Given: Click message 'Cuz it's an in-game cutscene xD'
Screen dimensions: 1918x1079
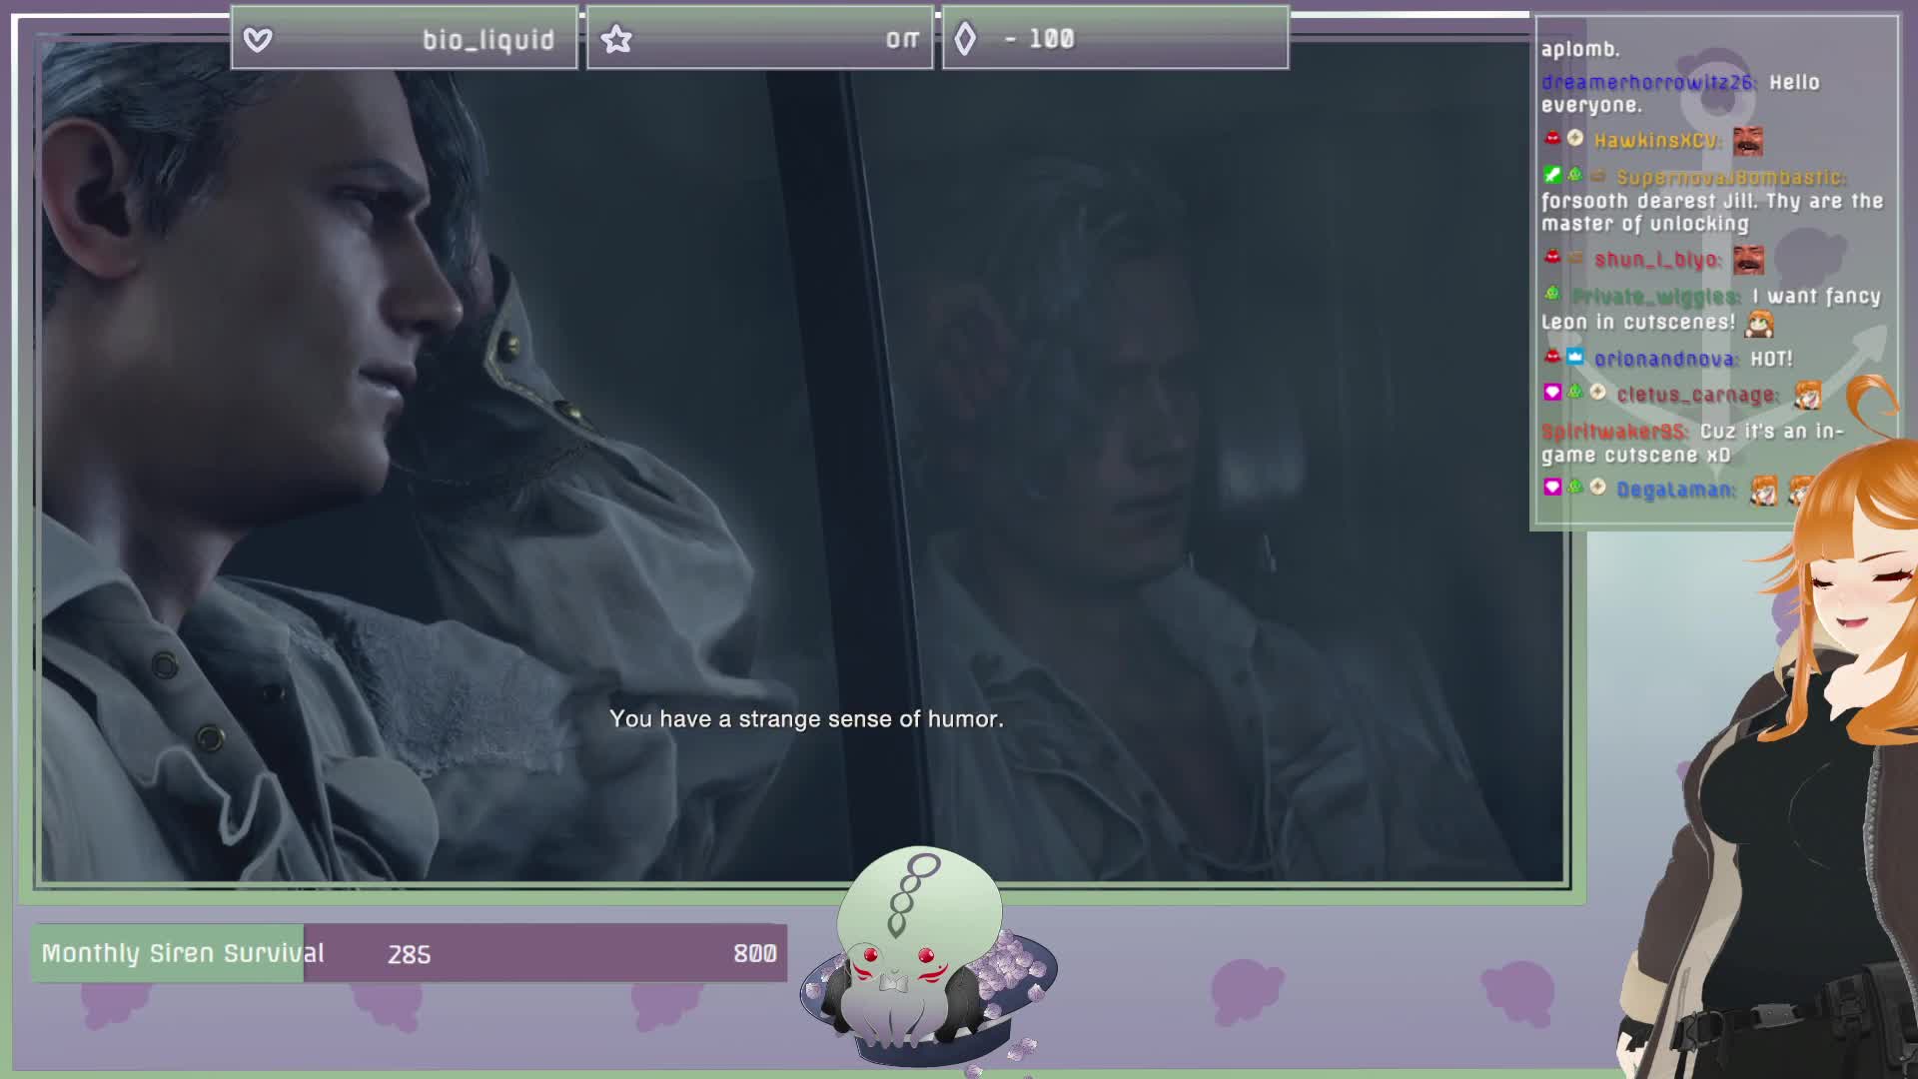Looking at the screenshot, I should coord(1692,443).
